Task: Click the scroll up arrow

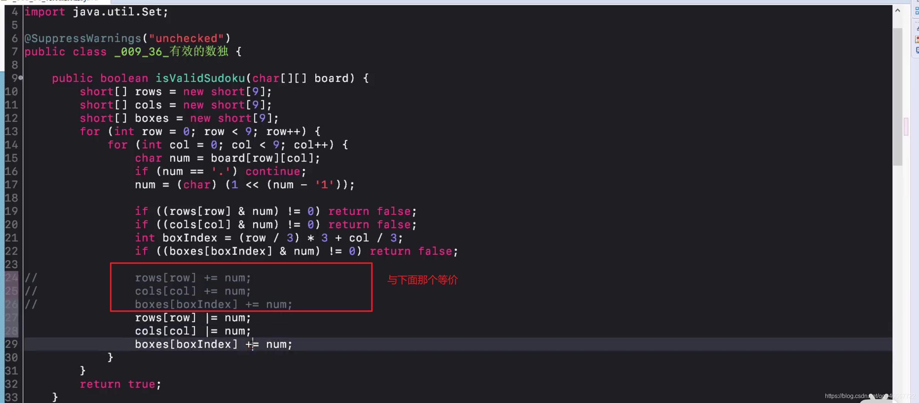Action: coord(898,11)
